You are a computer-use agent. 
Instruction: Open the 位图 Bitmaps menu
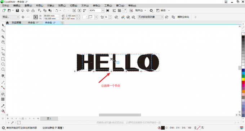tap(73, 6)
